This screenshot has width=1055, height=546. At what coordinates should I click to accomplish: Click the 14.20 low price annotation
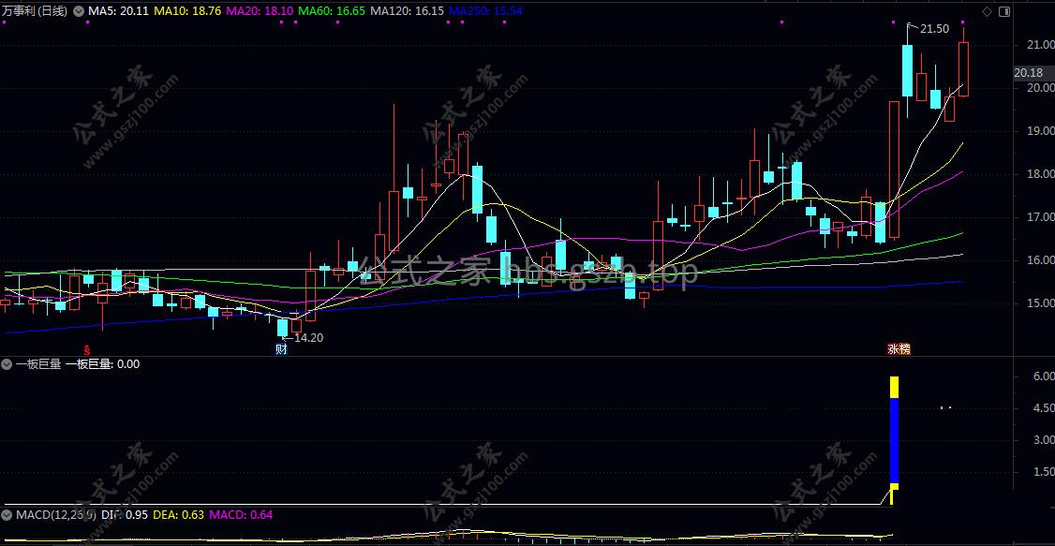click(308, 337)
